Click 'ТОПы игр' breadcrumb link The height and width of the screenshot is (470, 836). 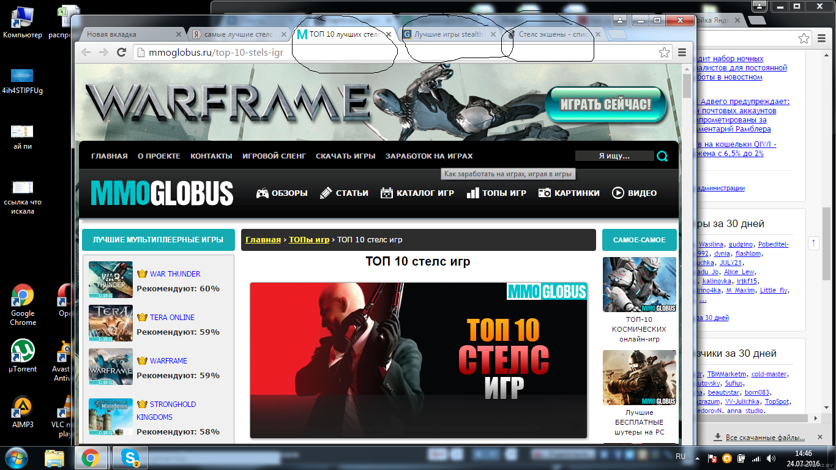309,239
